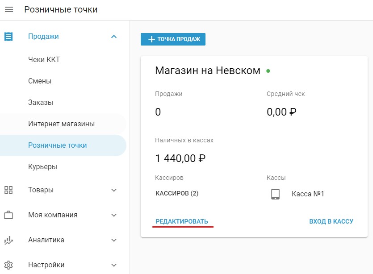Click the green status dot near Магазин на Невском
This screenshot has width=373, height=274.
(268, 71)
